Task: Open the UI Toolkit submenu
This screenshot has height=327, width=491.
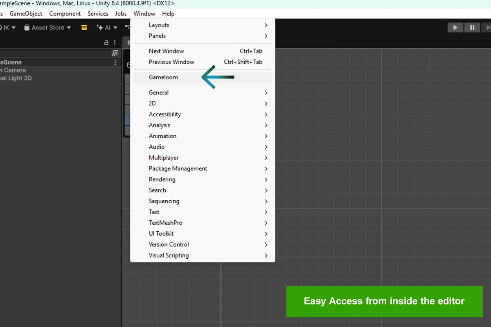Action: click(x=203, y=233)
